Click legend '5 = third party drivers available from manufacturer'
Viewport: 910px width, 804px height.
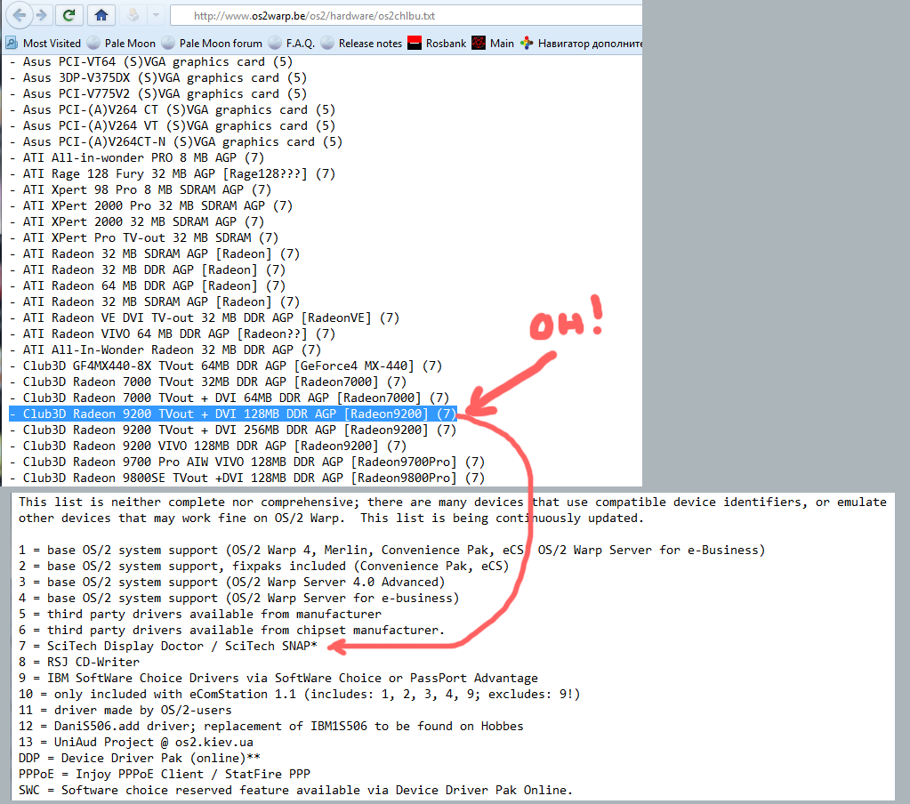pyautogui.click(x=200, y=615)
